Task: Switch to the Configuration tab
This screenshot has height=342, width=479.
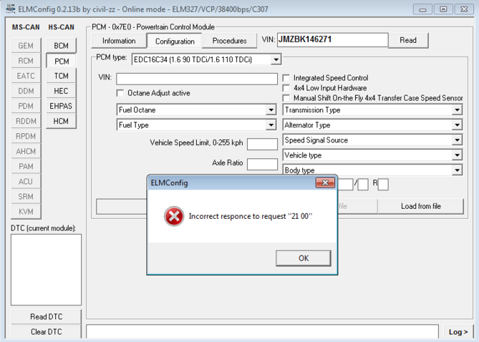Action: (175, 41)
